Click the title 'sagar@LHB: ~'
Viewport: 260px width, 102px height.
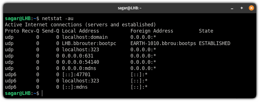[x=130, y=8]
